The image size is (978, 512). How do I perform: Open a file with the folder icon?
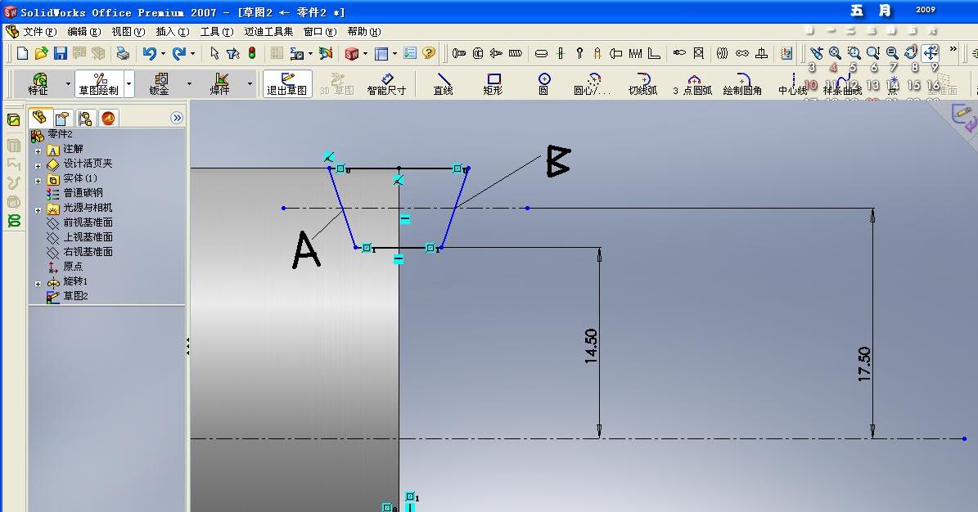(x=41, y=54)
